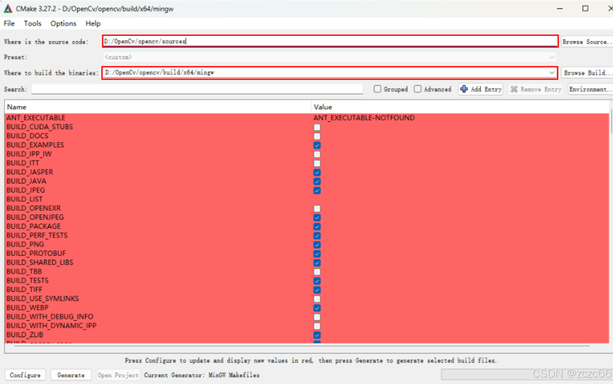This screenshot has height=384, width=613.
Task: Enable the BUILD_DOCS checkbox
Action: 317,136
